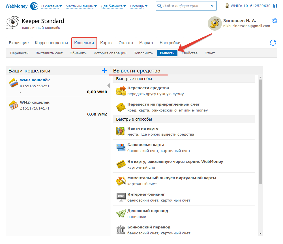Click the email nikbusinesszina@gmail.com
This screenshot has height=244, width=283.
[x=246, y=26]
